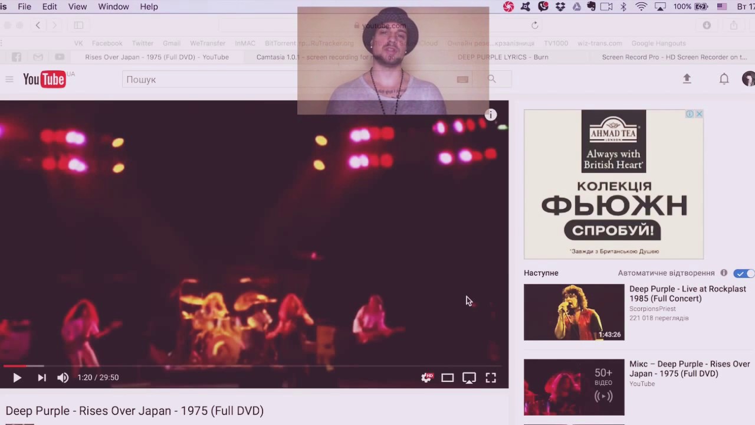
Task: Open the battery status menu
Action: pyautogui.click(x=690, y=6)
